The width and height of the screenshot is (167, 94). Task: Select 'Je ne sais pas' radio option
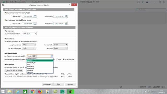(x=64, y=59)
